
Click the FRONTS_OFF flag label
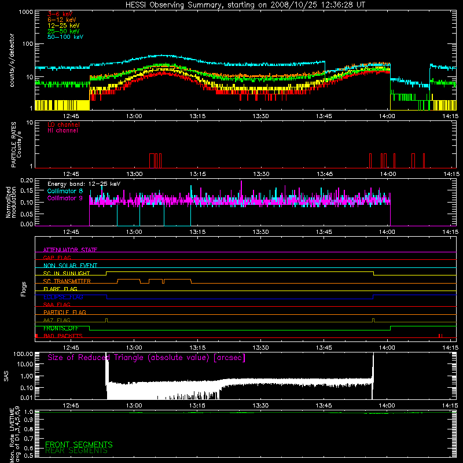point(61,328)
